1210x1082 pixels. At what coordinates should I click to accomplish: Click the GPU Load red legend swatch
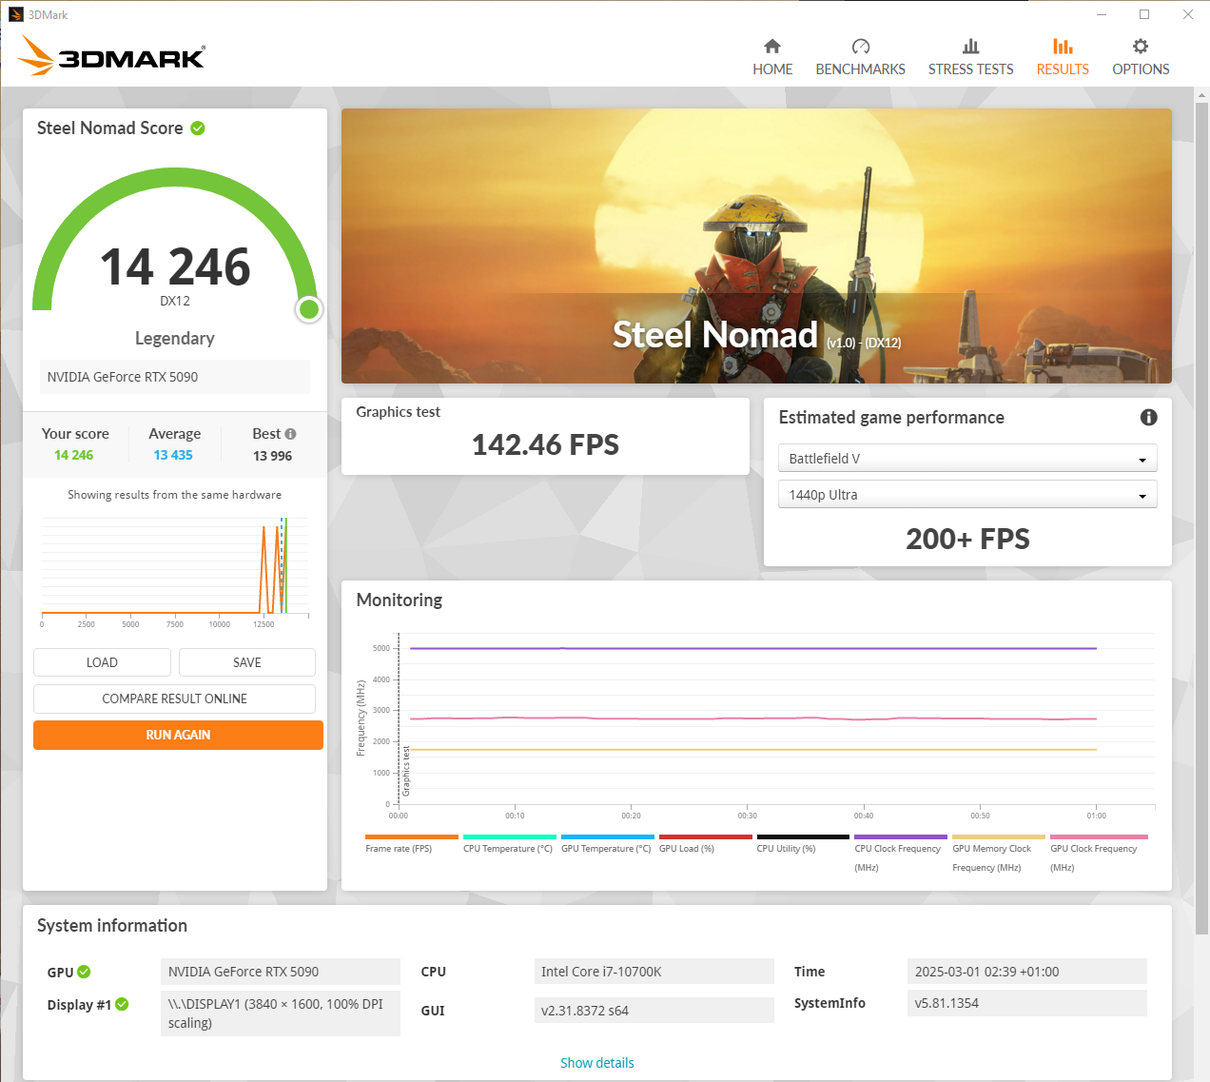pyautogui.click(x=705, y=837)
